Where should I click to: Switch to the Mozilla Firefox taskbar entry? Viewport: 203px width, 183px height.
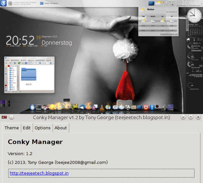[x=23, y=3]
